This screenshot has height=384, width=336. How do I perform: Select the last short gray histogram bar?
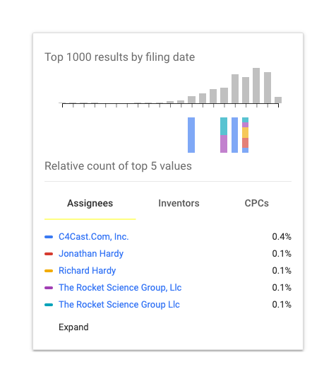click(x=278, y=100)
